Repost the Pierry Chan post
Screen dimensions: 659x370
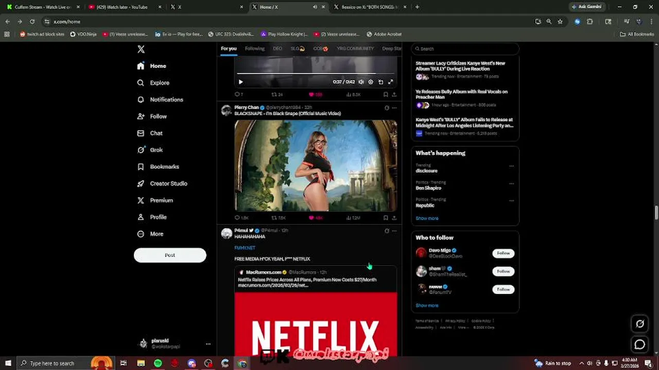pos(279,218)
